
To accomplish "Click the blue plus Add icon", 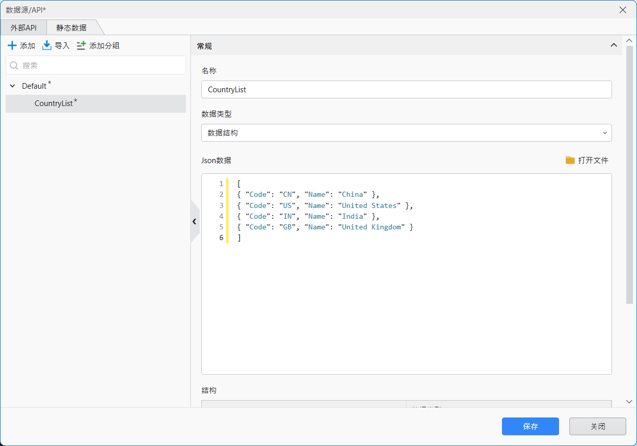I will tap(12, 45).
